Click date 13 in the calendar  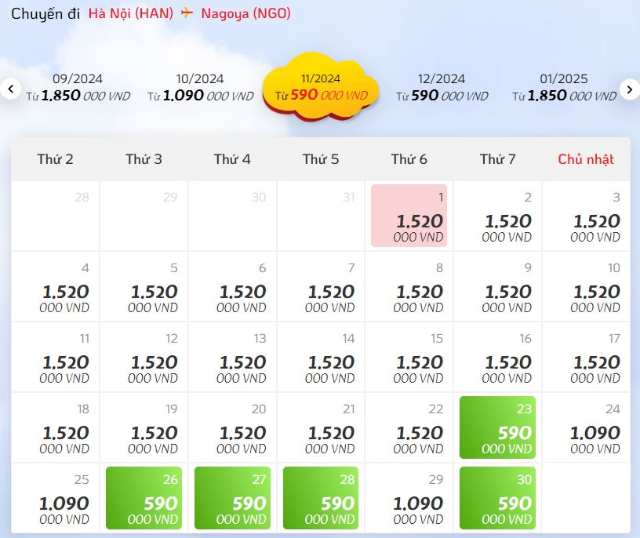tap(232, 357)
